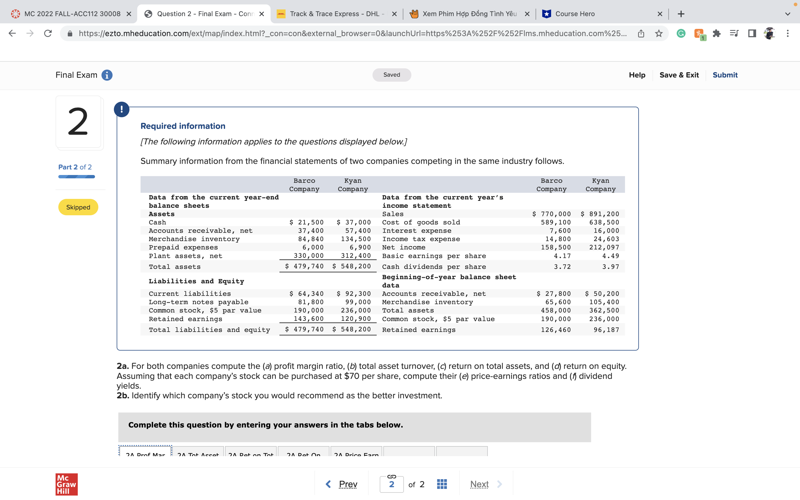Open the Extensions puzzle icon
This screenshot has width=800, height=500.
716,33
